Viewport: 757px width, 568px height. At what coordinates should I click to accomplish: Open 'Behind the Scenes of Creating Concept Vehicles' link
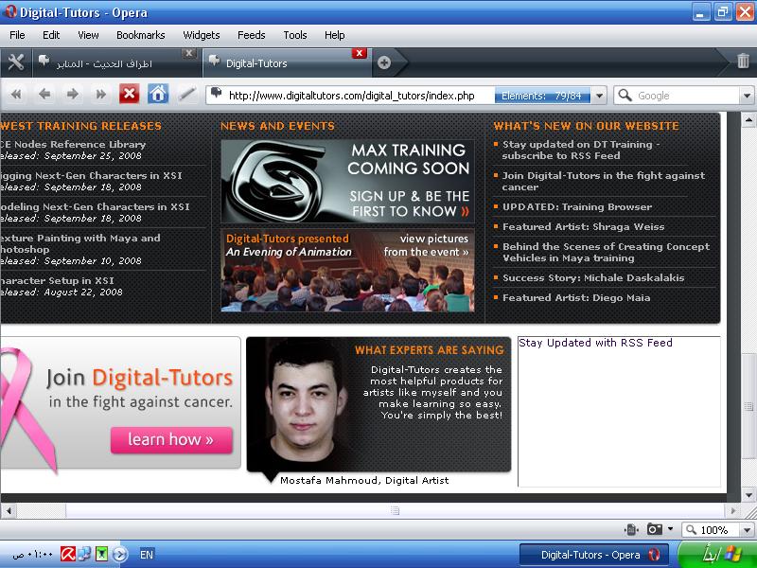pyautogui.click(x=606, y=252)
